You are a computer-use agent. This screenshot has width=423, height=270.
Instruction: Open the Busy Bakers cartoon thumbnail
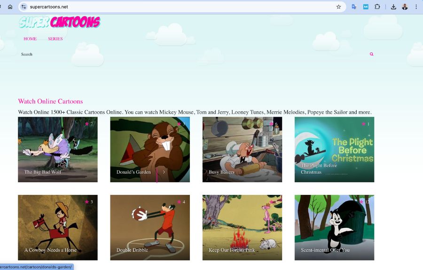242,149
